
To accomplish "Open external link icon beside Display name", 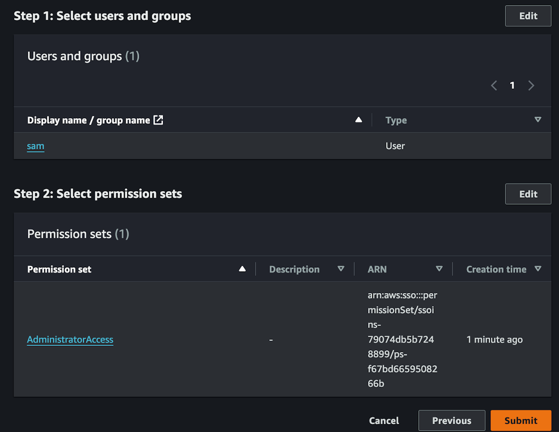I will point(158,120).
